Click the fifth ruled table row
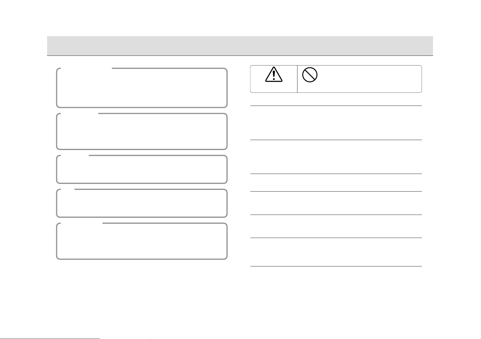Screen dimensions: 481x339 coord(336,226)
